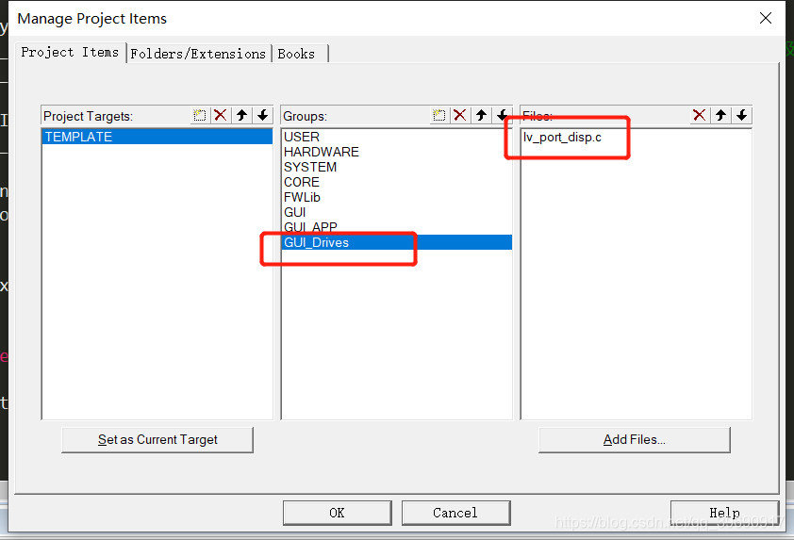Viewport: 794px width, 540px height.
Task: Move project target up
Action: [241, 115]
